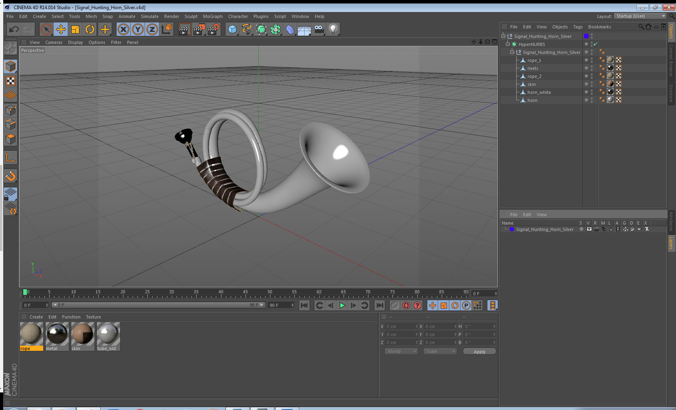Open the Cameras viewport menu
Viewport: 676px width, 410px height.
coord(54,42)
